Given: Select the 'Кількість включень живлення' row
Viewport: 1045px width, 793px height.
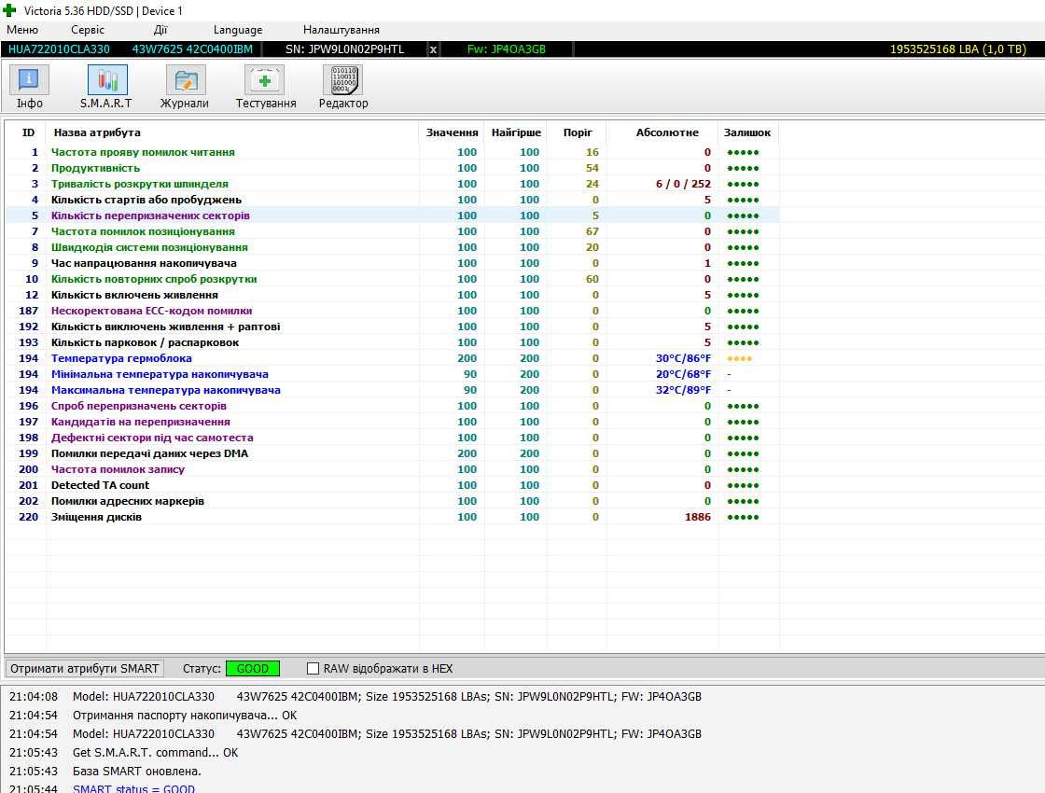Looking at the screenshot, I should tap(393, 295).
